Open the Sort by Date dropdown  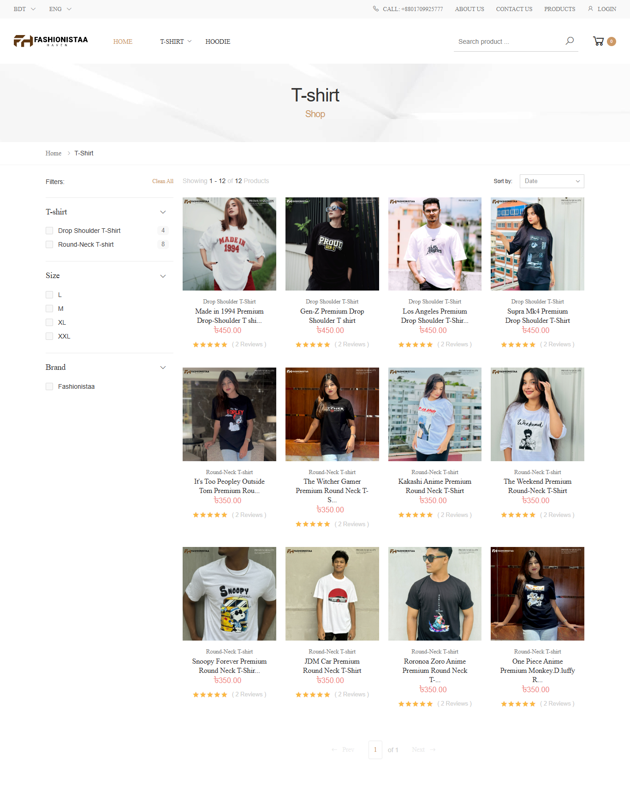(552, 181)
